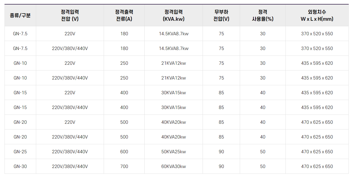Select the 정격입력 (KVA.kw) header cell
The image size is (353, 177).
(x=174, y=15)
